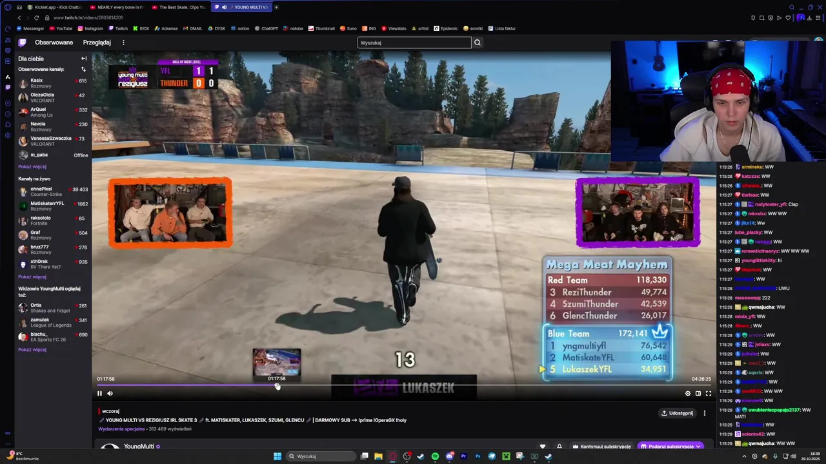This screenshot has width=826, height=464.
Task: Click the heart follow icon
Action: [543, 447]
